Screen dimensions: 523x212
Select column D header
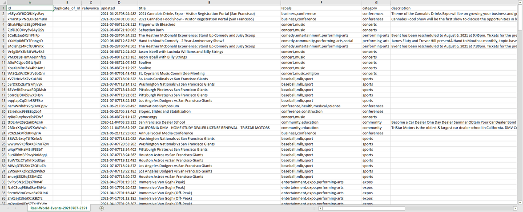click(x=119, y=2)
